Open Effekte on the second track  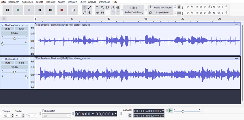pos(14,67)
